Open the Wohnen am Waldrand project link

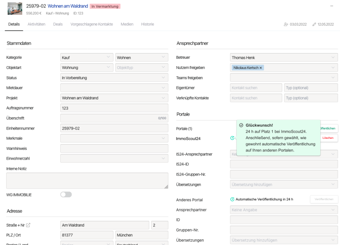tap(68, 6)
